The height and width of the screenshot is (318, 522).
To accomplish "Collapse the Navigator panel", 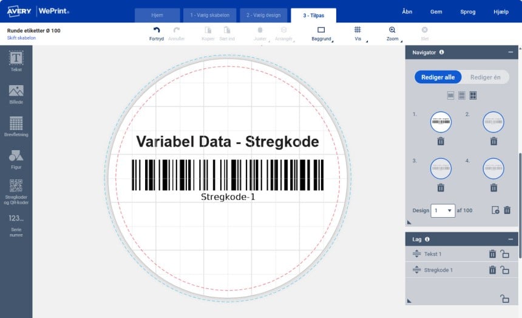I will [511, 52].
